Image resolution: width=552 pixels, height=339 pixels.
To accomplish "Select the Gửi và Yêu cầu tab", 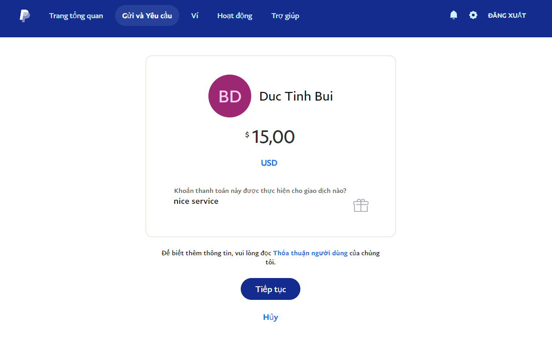I will tap(147, 16).
